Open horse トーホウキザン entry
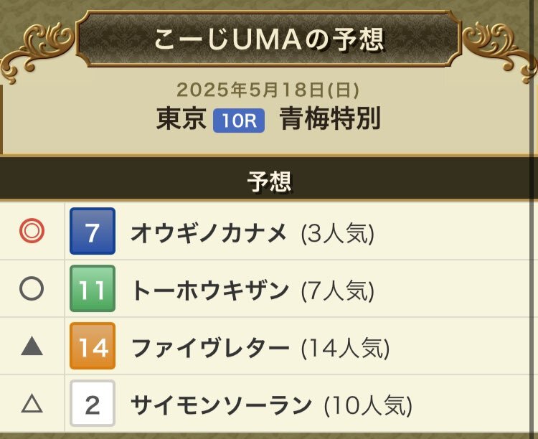Screen dimensions: 538x439 coord(210,291)
